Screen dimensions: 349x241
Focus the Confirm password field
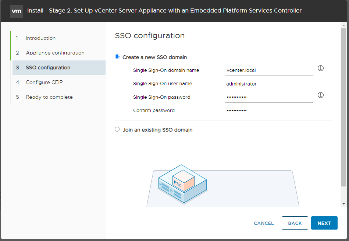(x=269, y=110)
